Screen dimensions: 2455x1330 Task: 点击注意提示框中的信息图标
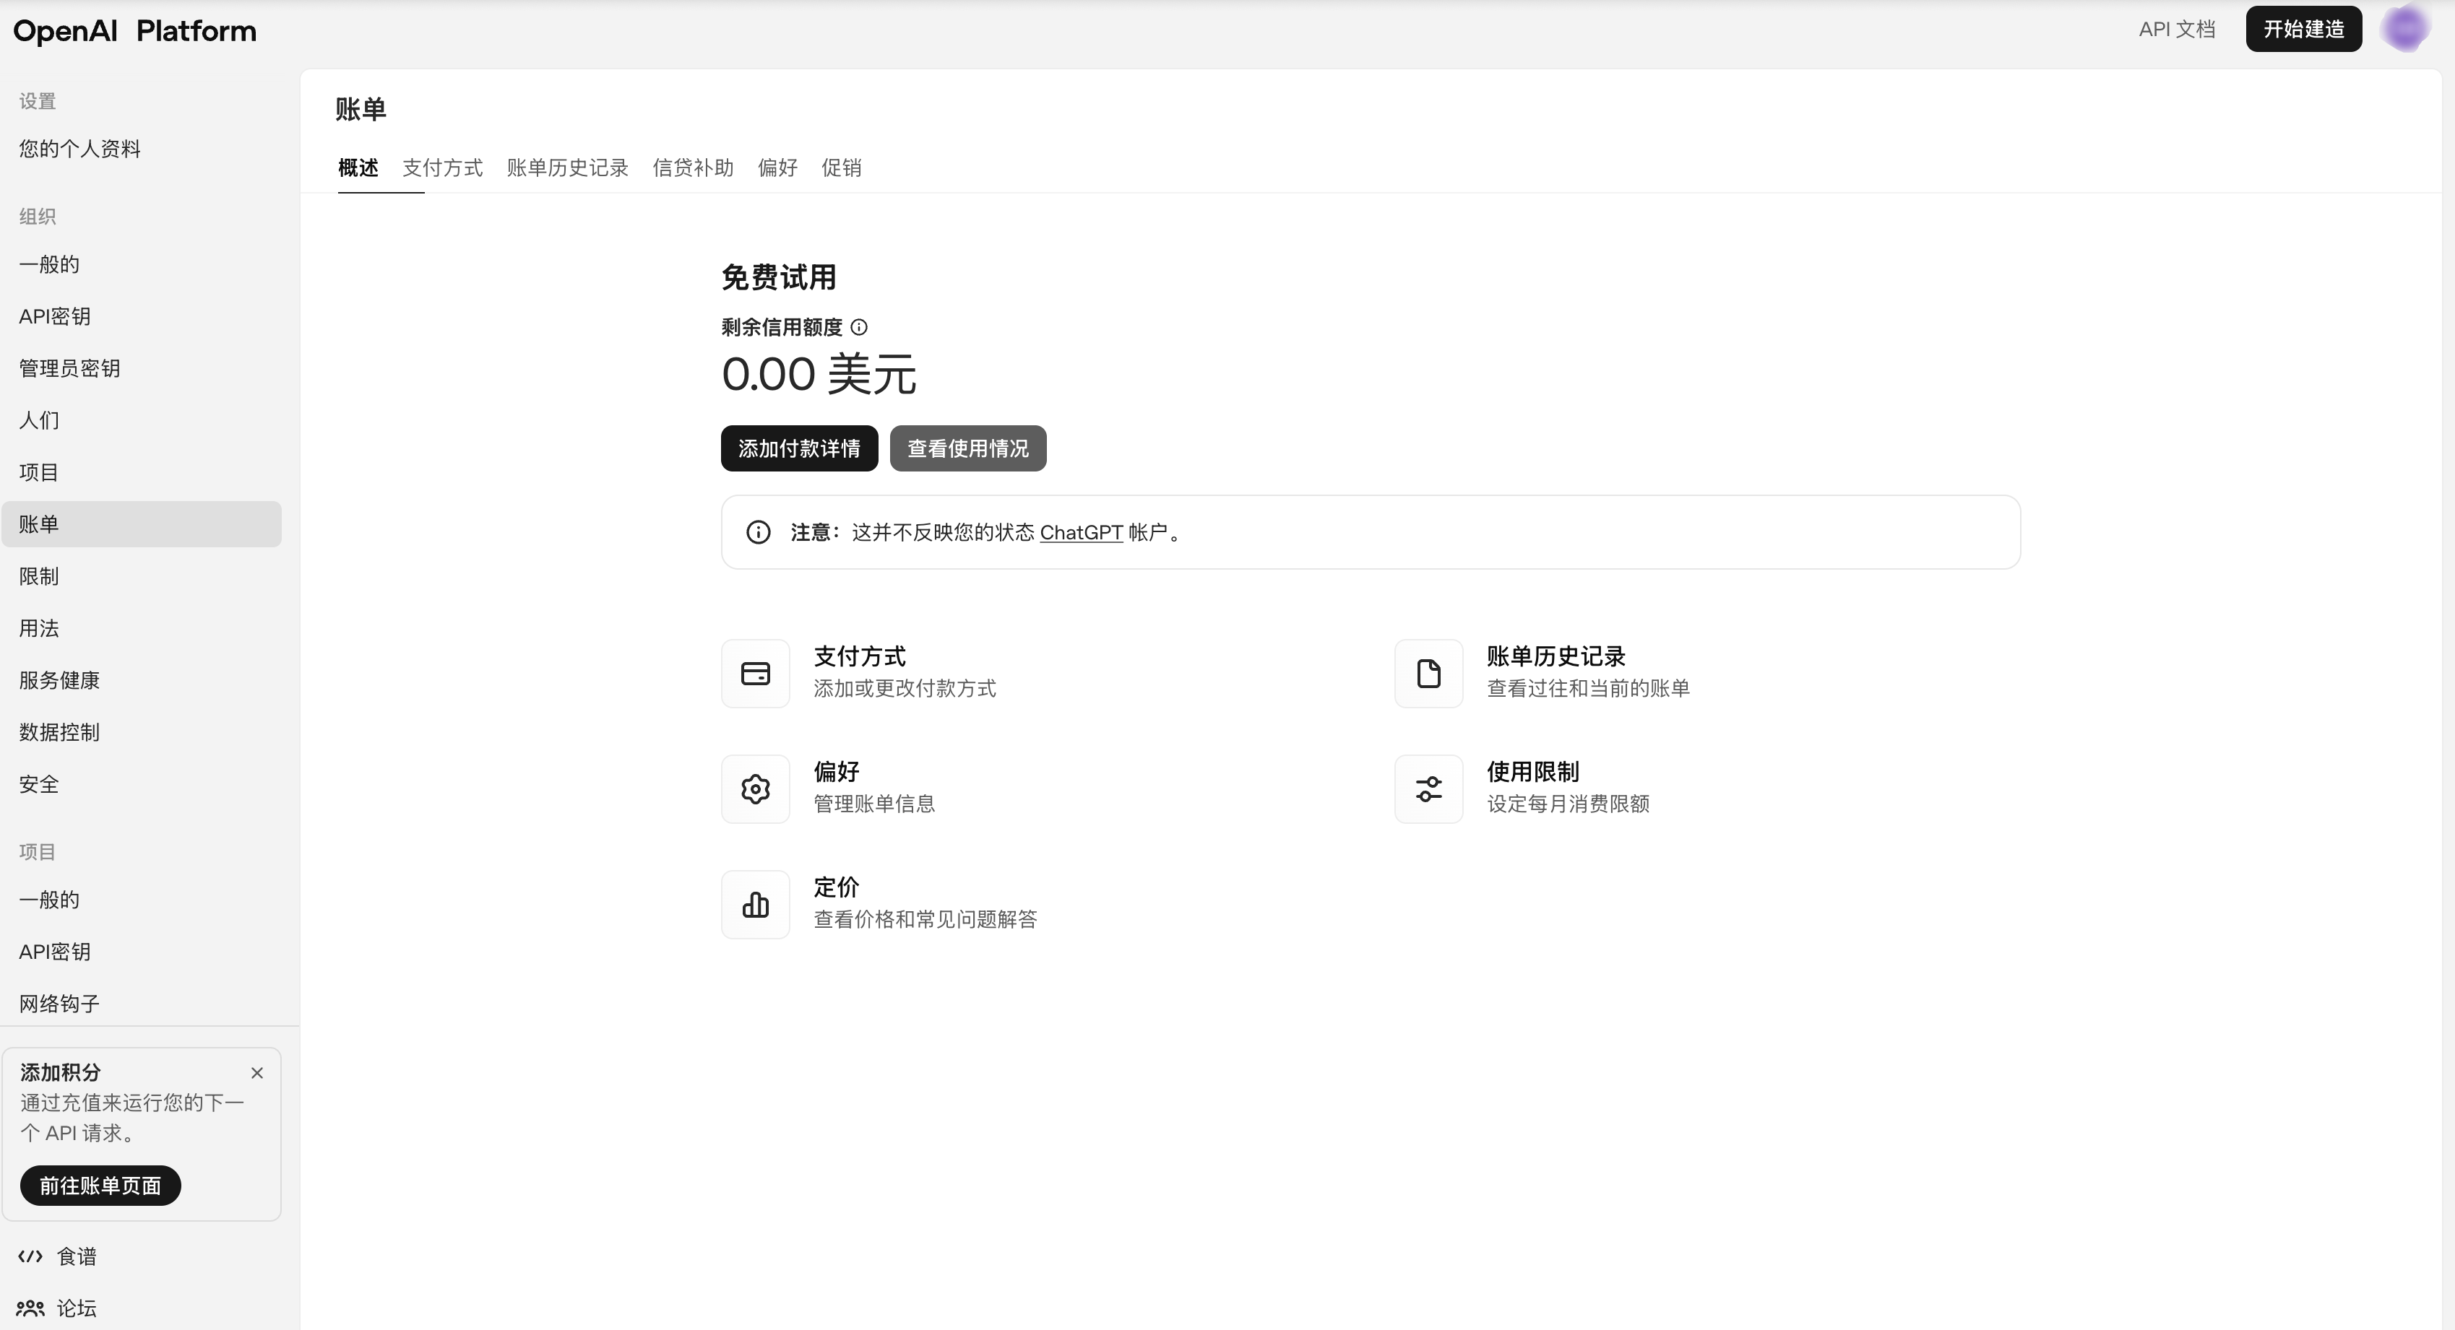[758, 531]
